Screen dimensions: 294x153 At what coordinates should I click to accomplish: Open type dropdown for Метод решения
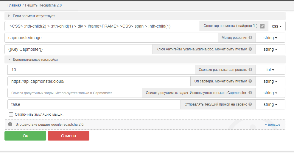(x=270, y=38)
